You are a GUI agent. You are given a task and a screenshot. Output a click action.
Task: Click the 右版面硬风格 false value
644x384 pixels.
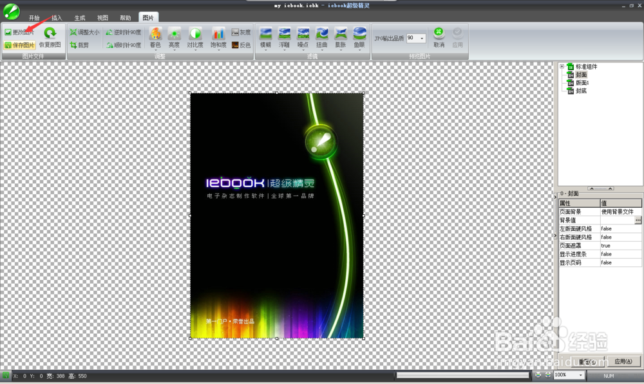(x=621, y=237)
